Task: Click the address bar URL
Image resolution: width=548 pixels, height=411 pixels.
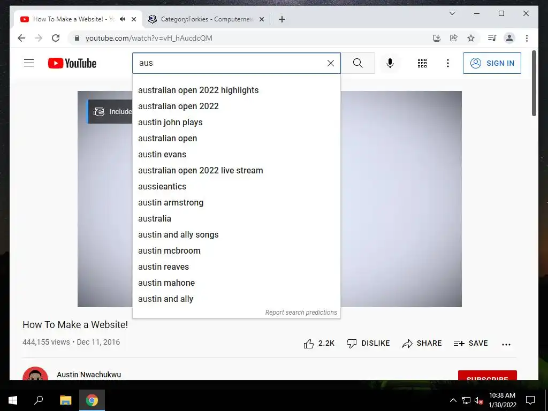Action: tap(149, 38)
